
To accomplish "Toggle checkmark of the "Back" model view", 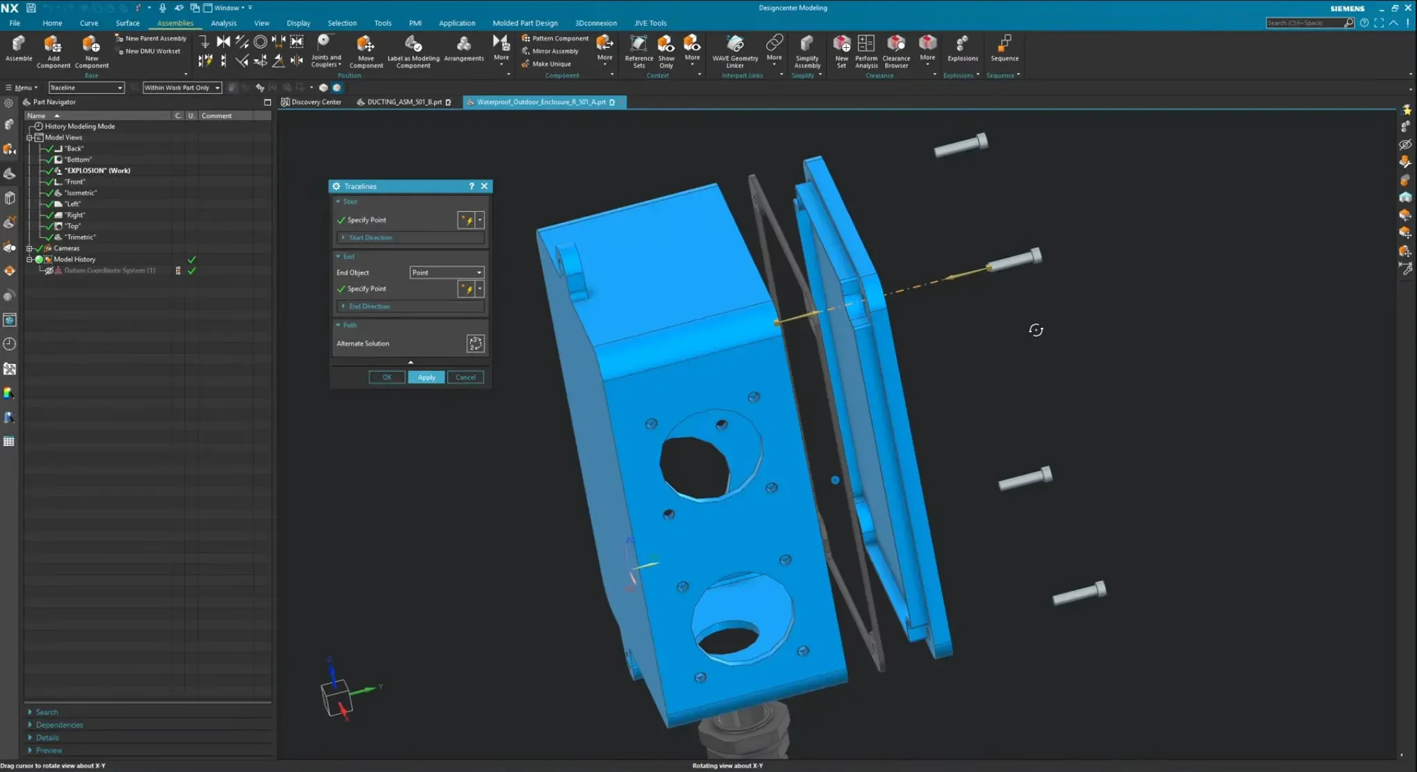I will coord(49,149).
